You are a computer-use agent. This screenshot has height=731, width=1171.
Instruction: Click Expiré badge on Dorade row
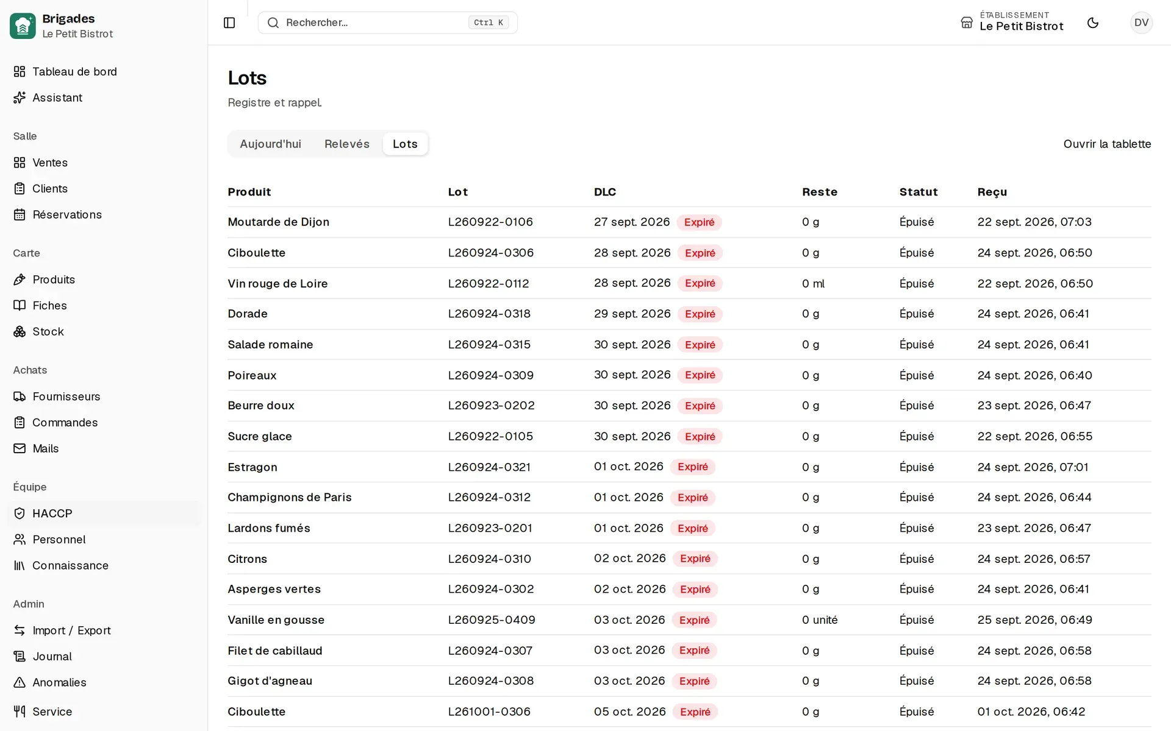[x=700, y=314]
